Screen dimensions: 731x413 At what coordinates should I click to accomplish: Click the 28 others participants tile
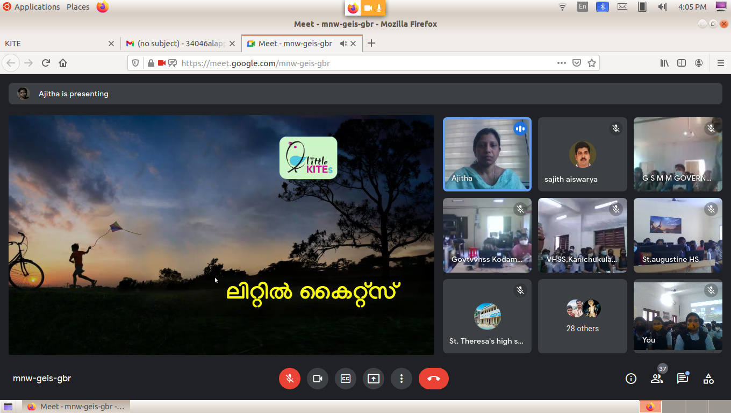[582, 316]
